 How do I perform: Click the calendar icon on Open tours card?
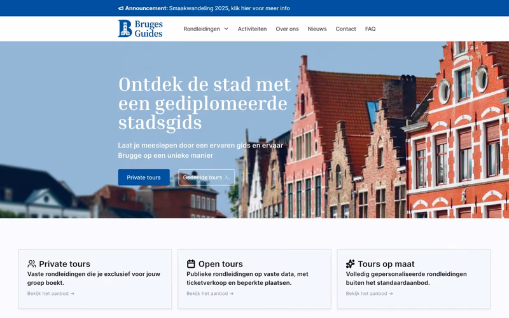coord(191,264)
